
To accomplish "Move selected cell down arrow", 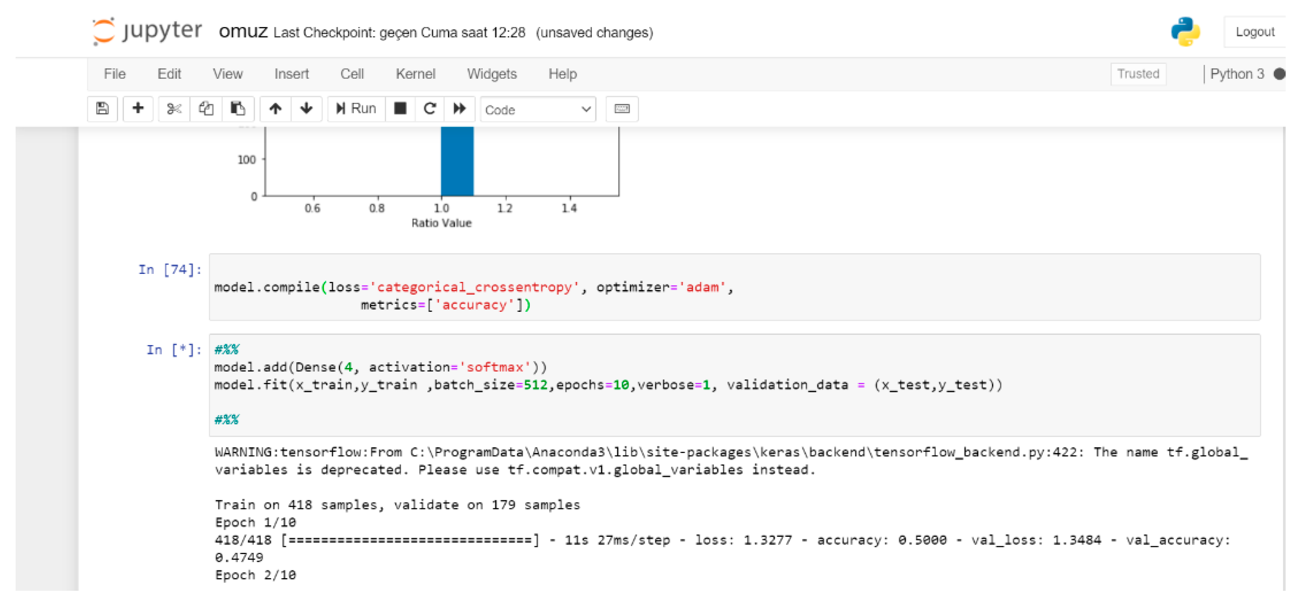I will (x=306, y=108).
